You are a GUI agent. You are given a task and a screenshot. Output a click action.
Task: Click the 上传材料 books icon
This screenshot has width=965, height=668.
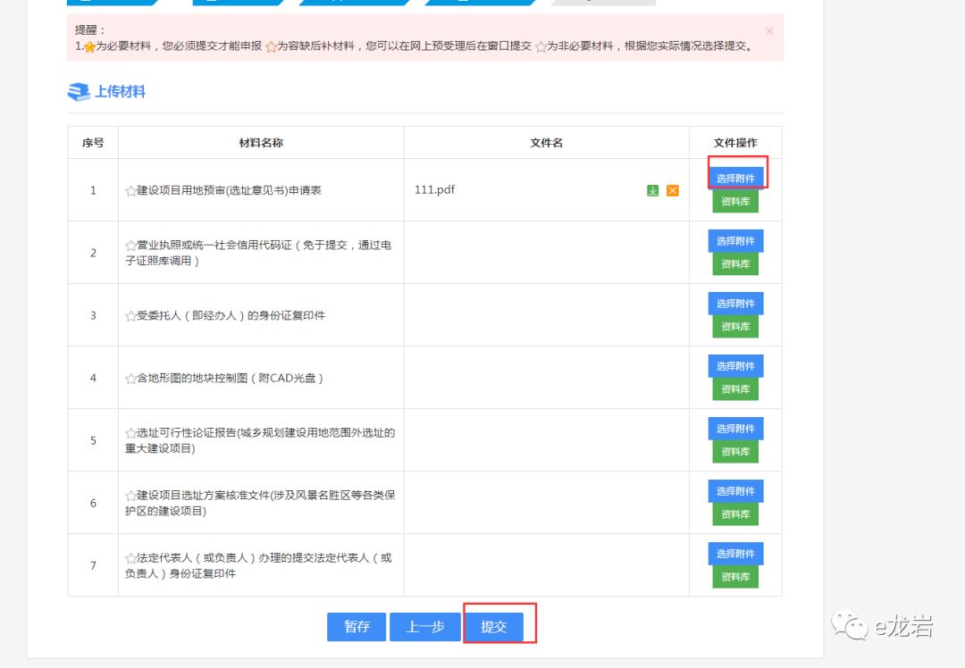pos(79,92)
